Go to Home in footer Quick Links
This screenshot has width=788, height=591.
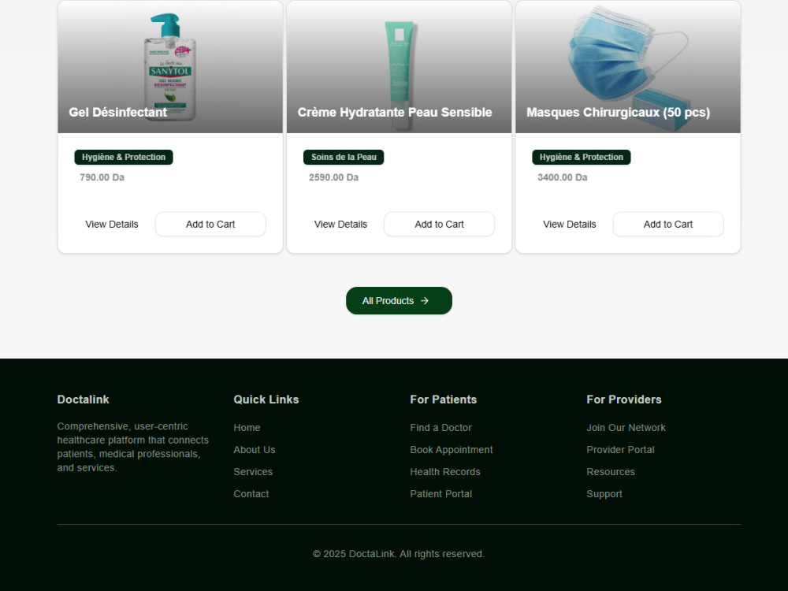(x=247, y=428)
